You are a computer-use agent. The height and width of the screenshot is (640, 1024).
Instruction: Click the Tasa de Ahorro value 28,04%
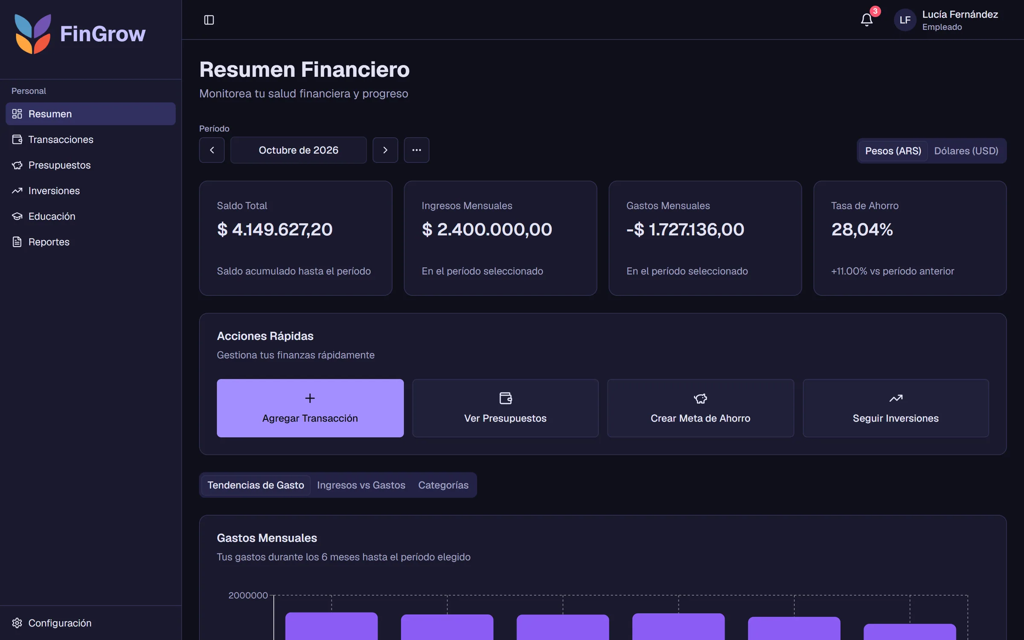click(x=862, y=230)
